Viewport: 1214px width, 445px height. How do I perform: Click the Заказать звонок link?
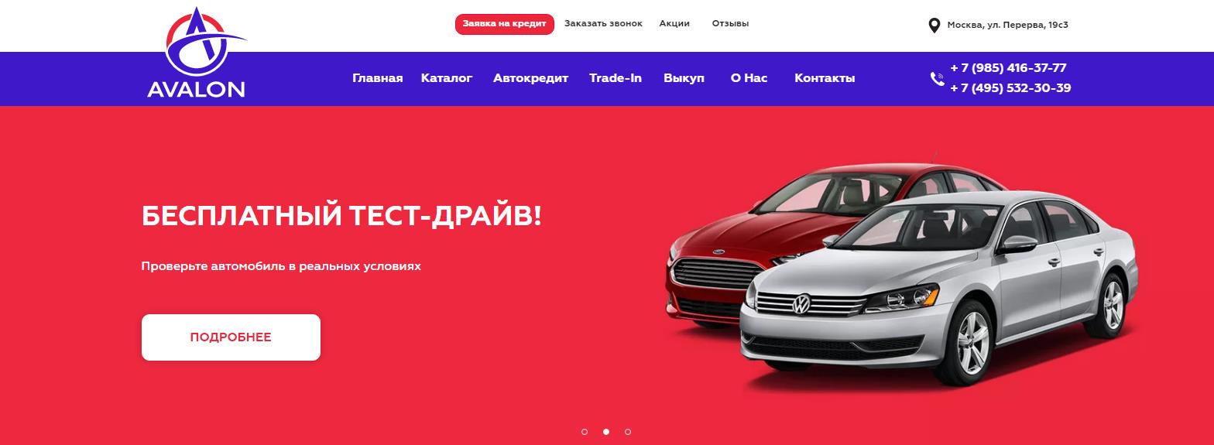coord(603,23)
